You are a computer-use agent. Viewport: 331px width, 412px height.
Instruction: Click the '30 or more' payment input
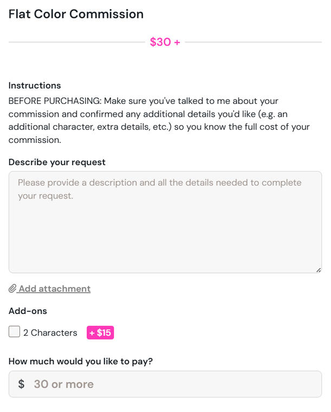tap(173, 384)
